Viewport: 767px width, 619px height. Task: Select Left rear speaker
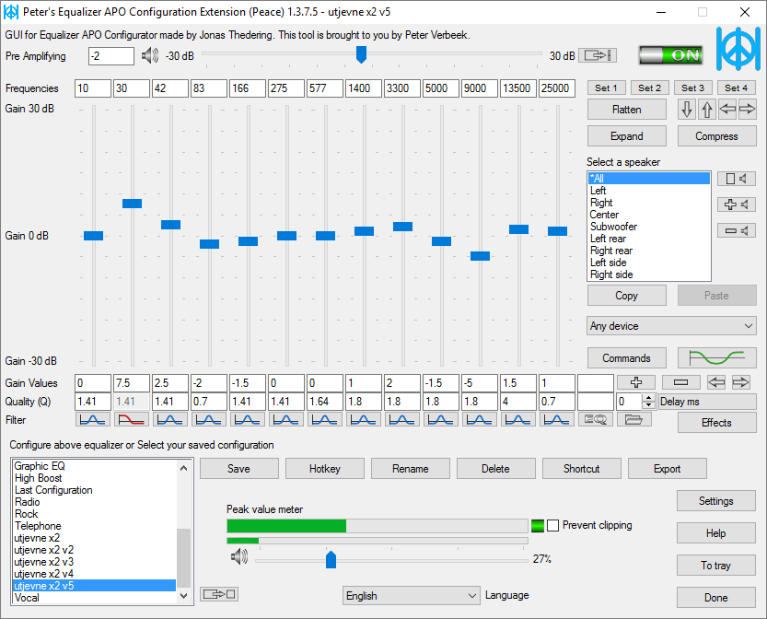click(648, 239)
